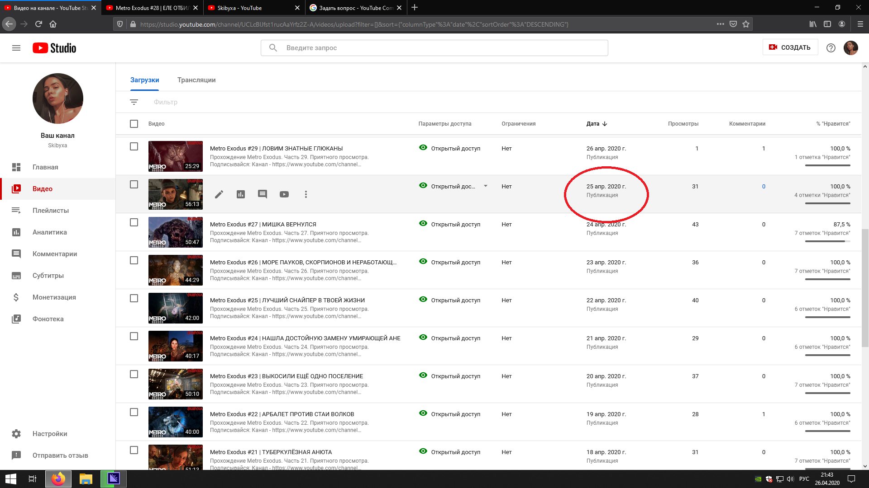869x488 pixels.
Task: Select checkbox for Metro Exodus #26
Action: click(134, 260)
